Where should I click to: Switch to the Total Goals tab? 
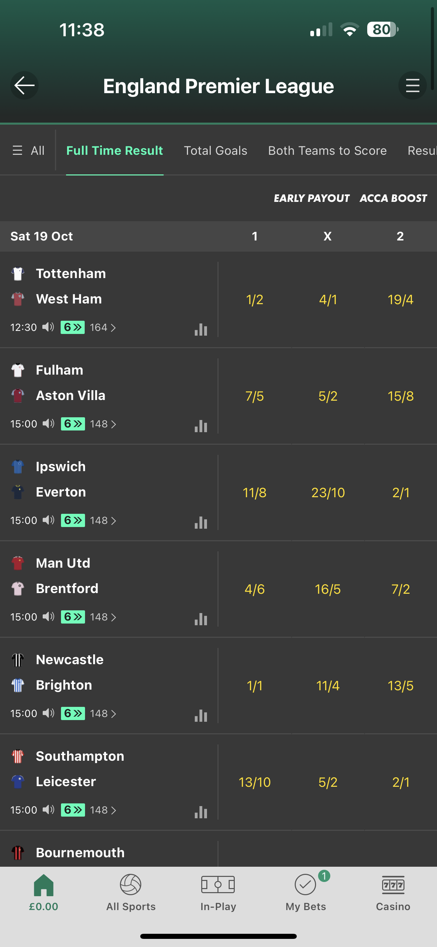click(215, 150)
